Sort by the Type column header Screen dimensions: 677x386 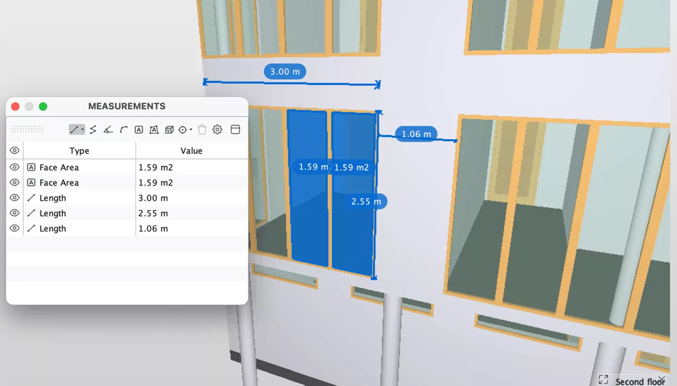coord(79,150)
